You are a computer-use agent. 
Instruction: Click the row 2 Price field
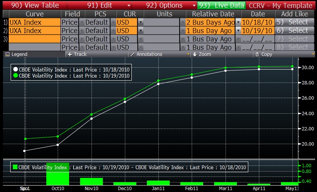[x=69, y=30]
